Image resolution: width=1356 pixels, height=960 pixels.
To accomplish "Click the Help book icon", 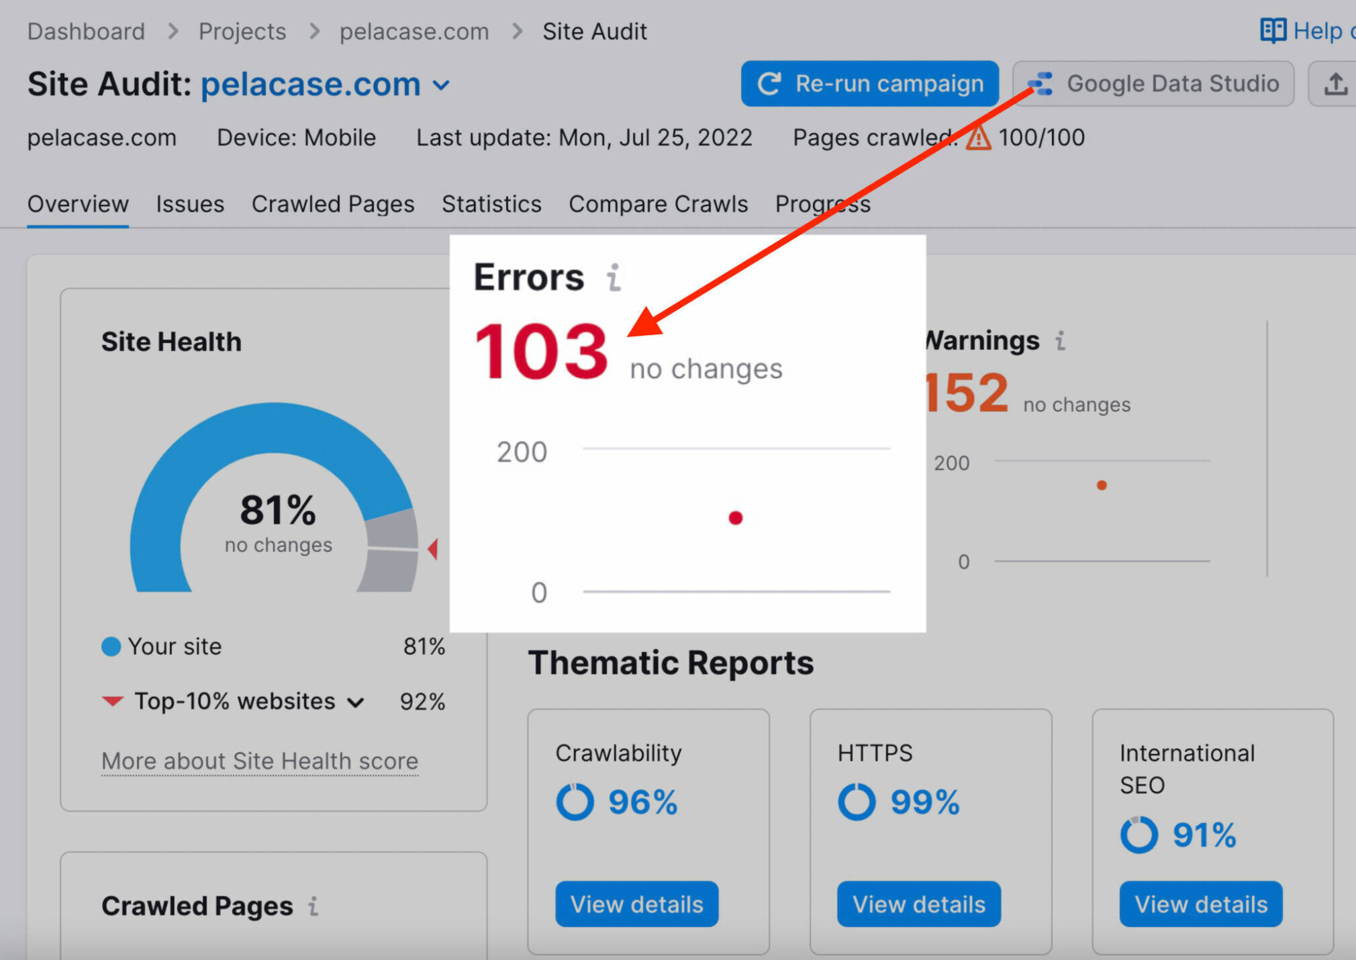I will [1273, 31].
